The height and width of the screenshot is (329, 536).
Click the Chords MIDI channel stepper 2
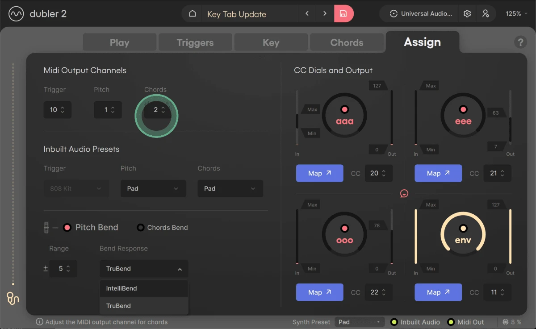click(x=158, y=110)
